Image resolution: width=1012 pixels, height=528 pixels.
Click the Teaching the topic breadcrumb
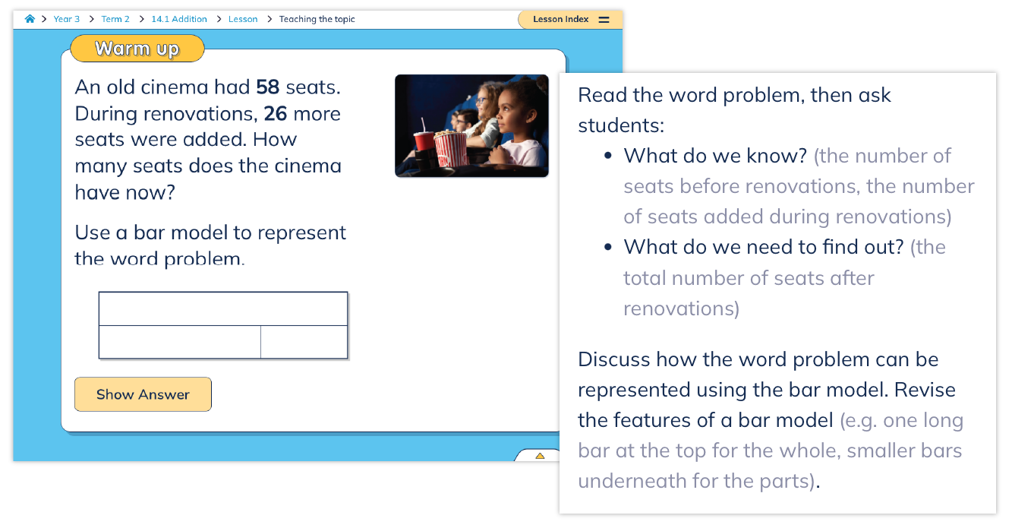[317, 19]
